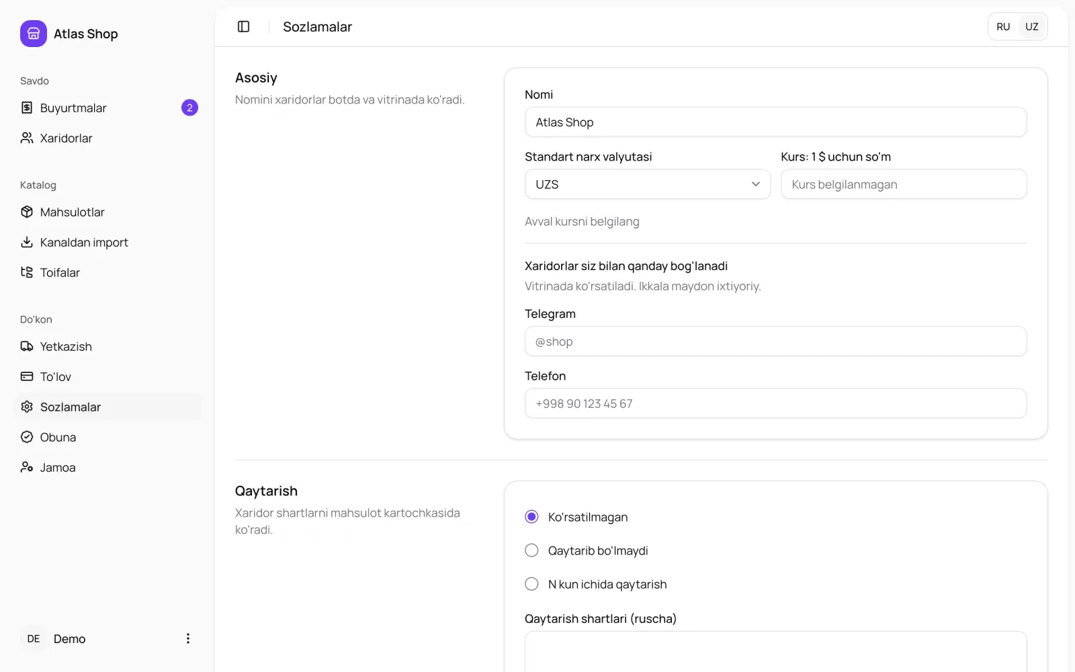Open the Standart narx valyutasi dropdown

pos(648,184)
